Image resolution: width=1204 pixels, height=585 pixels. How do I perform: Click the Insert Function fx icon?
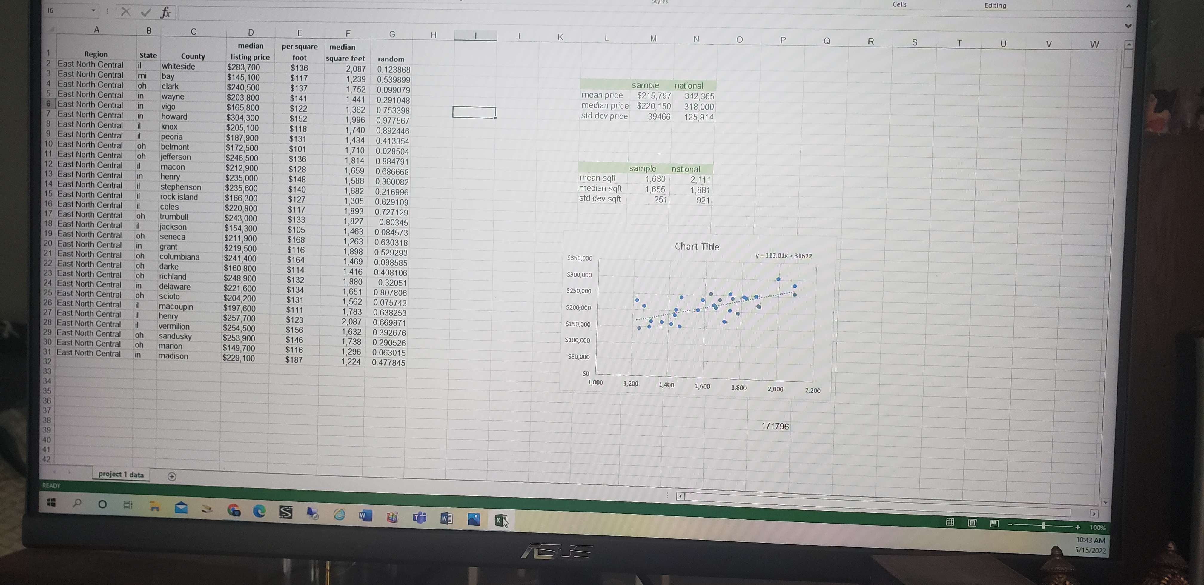(165, 12)
